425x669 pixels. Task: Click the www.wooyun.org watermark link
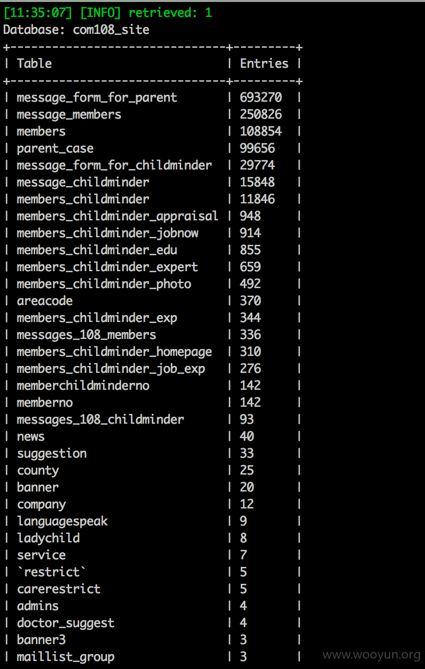point(372,655)
